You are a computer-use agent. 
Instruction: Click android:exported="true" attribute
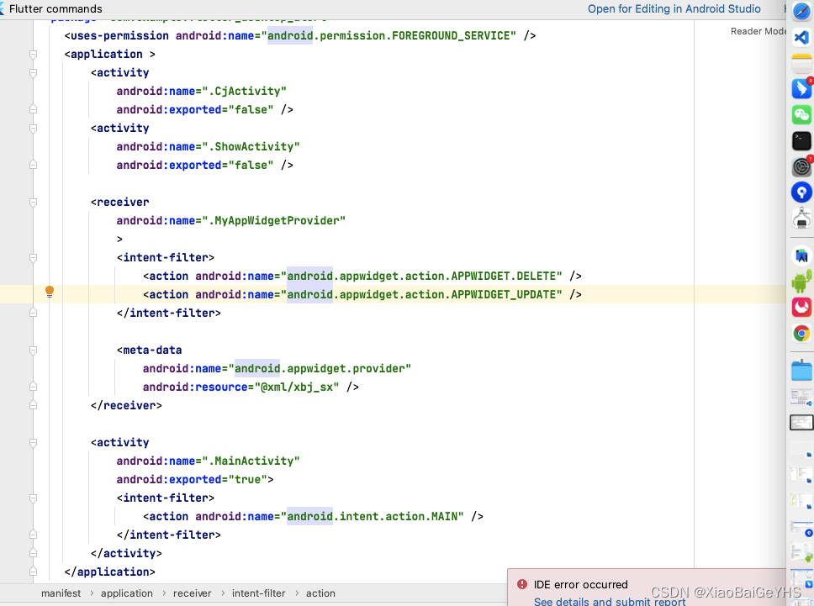[192, 479]
